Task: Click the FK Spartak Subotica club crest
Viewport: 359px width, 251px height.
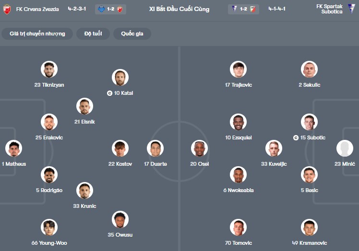Action: click(351, 9)
